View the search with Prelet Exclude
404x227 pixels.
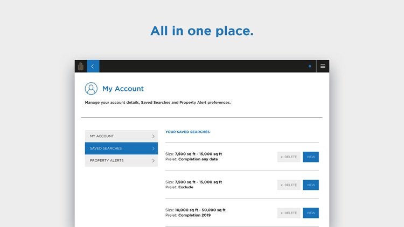[x=311, y=185]
